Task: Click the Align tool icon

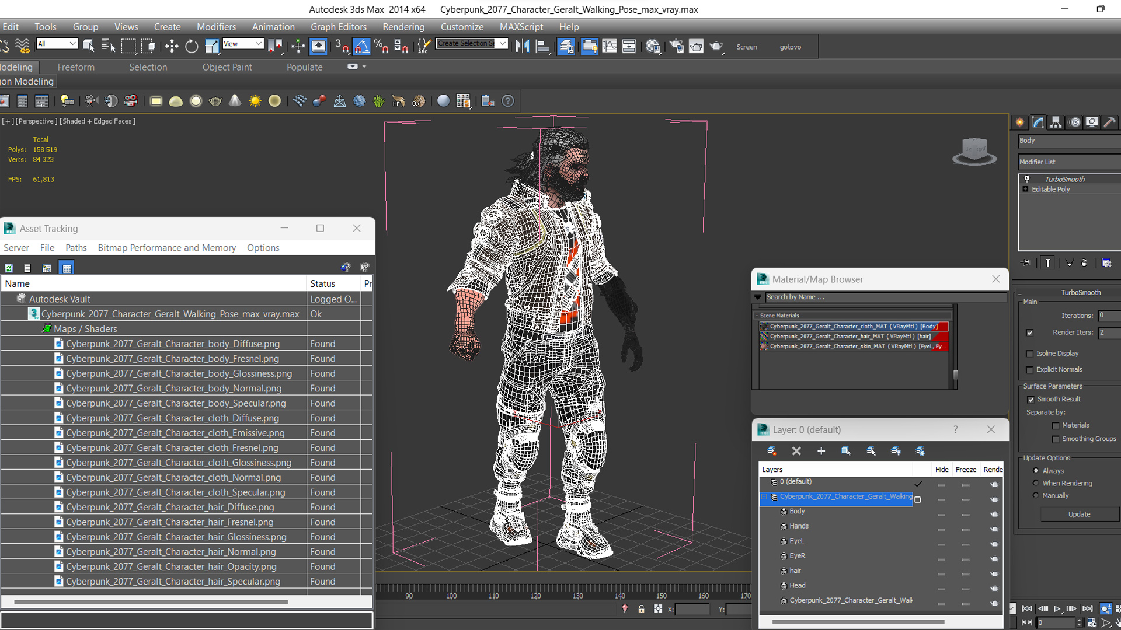Action: point(542,47)
